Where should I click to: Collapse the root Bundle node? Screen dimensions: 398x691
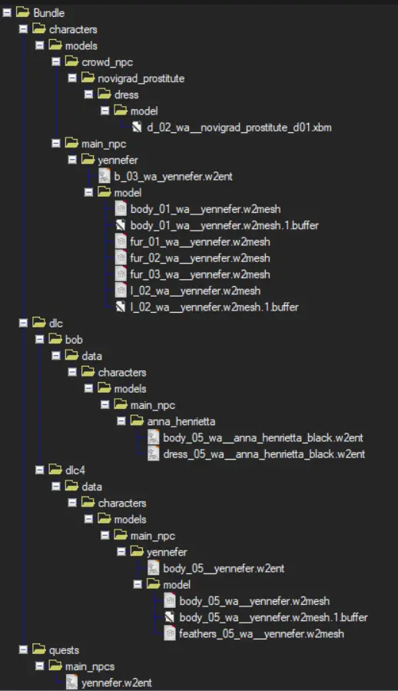coord(7,13)
